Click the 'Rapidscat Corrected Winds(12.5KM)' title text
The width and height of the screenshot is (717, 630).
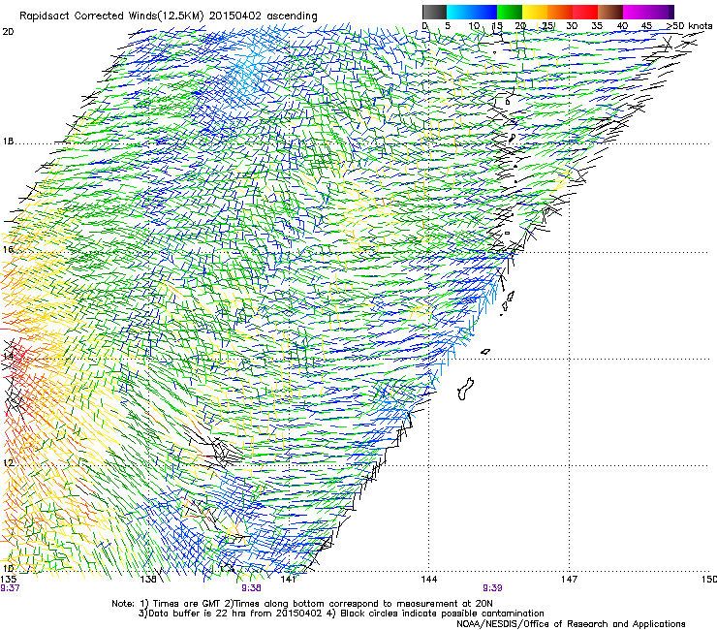coord(111,16)
